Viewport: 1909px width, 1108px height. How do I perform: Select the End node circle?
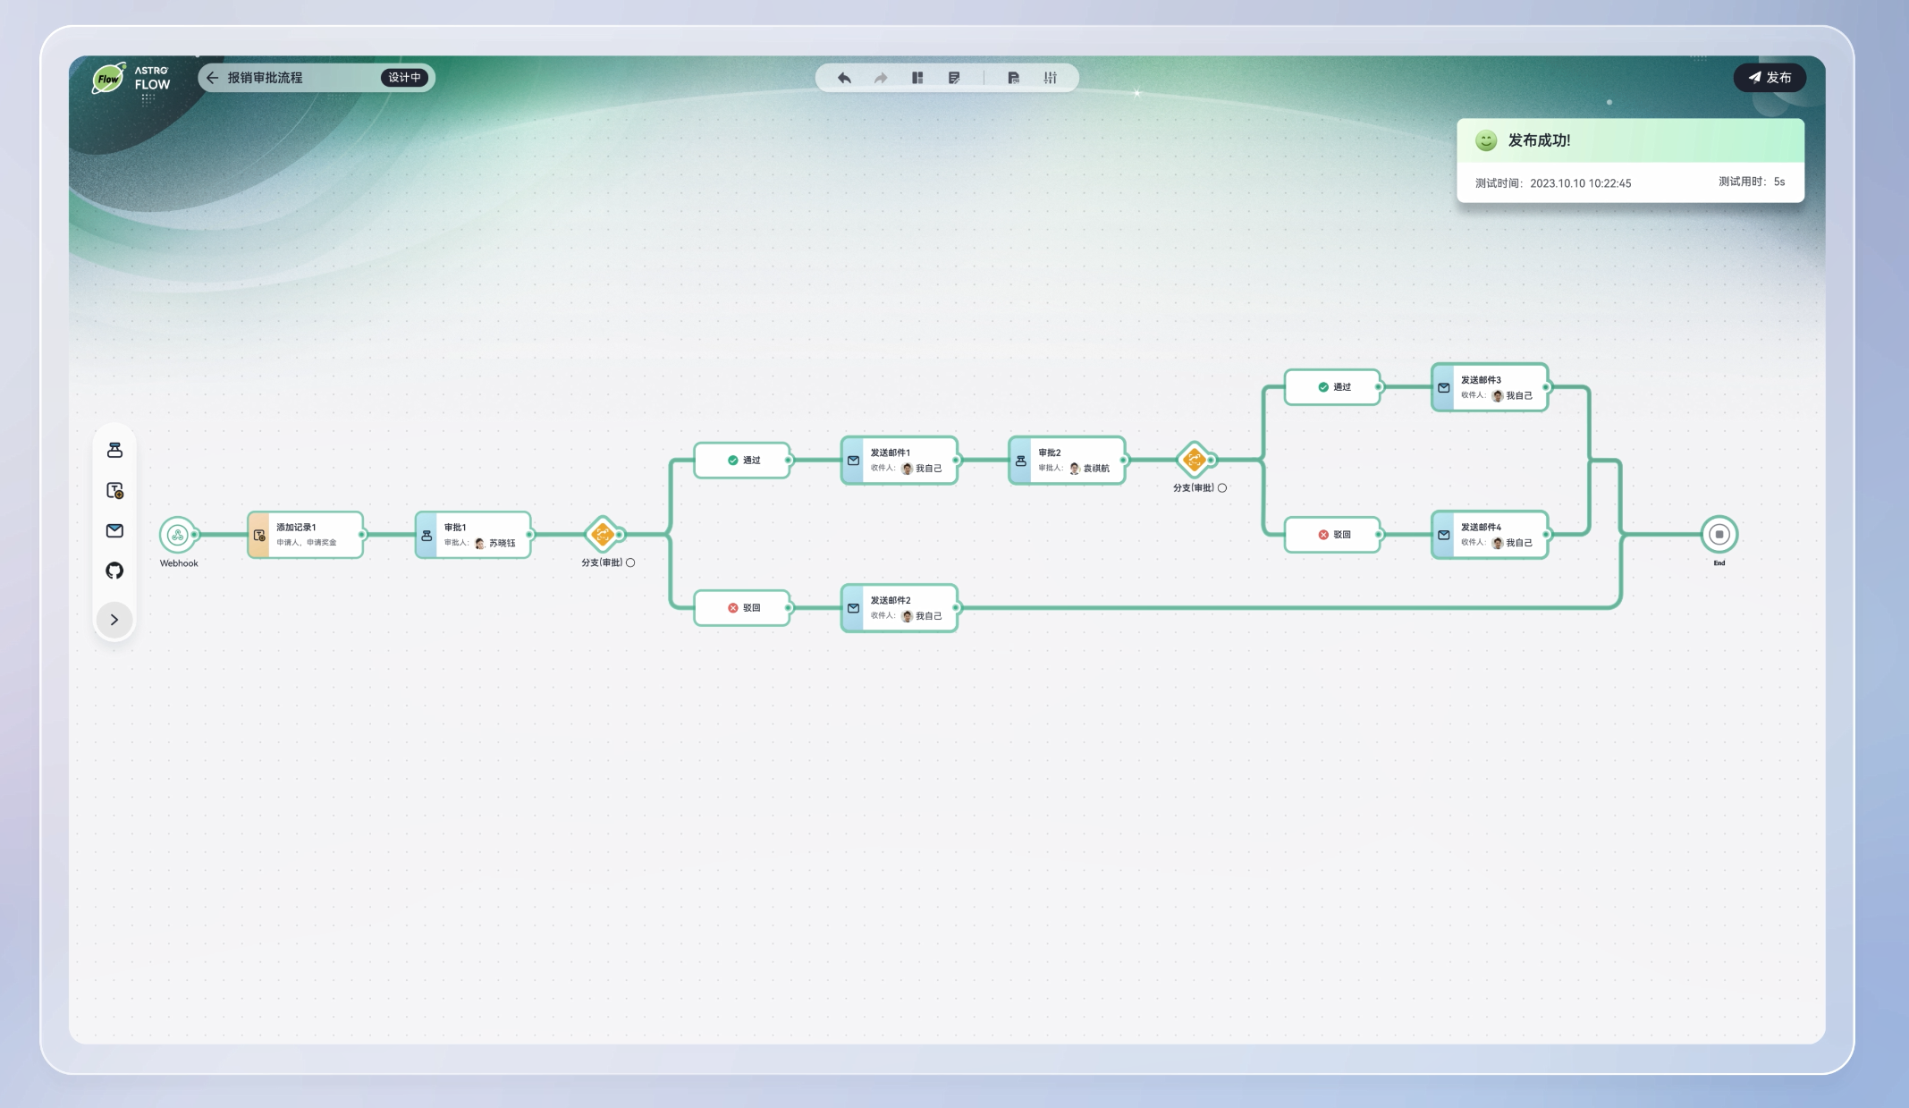(1719, 535)
